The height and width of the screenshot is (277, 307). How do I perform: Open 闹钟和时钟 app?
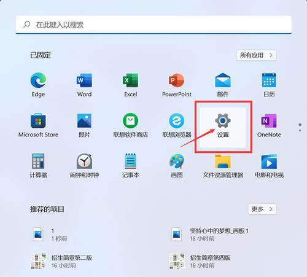[x=84, y=165]
